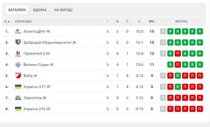The height and width of the screenshot is (127, 210).
Task: Click the Тернопіль Ж volleyball logo
Action: (18, 98)
